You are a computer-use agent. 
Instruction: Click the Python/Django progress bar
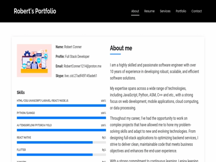(x=61, y=118)
